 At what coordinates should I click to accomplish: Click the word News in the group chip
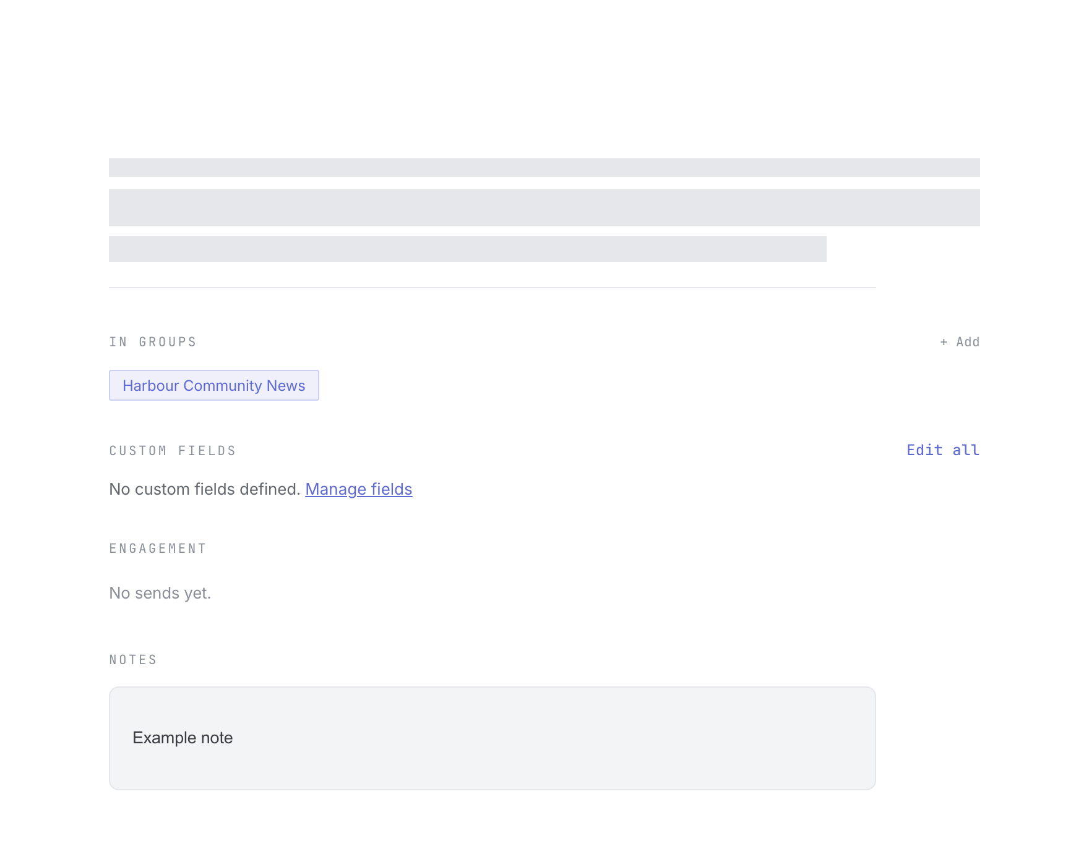286,385
